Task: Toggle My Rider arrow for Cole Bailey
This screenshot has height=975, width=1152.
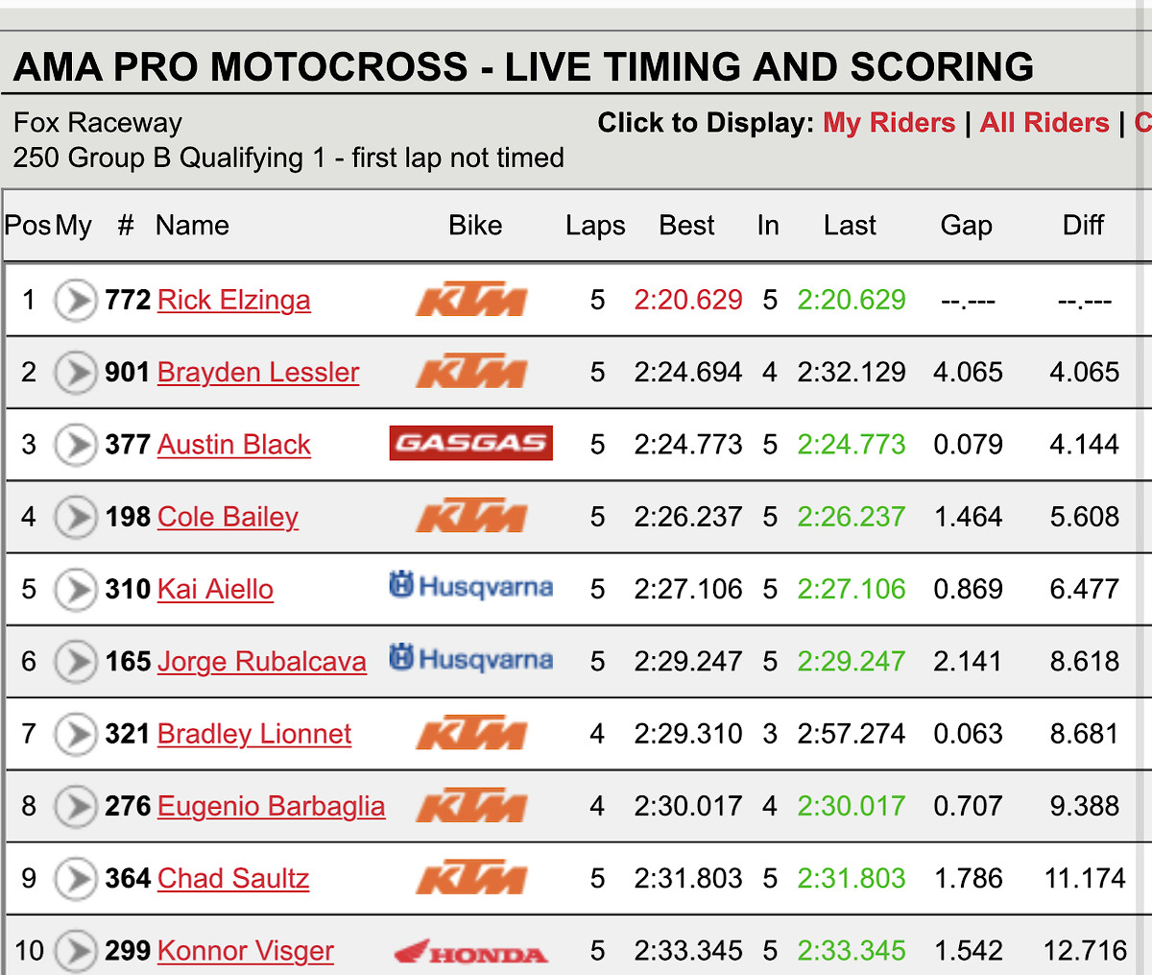Action: tap(75, 517)
